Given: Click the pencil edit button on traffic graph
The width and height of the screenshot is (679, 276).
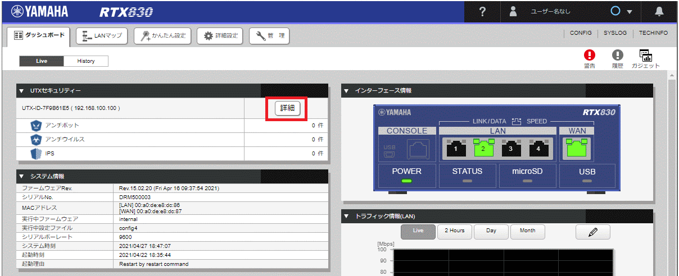Looking at the screenshot, I should (592, 231).
